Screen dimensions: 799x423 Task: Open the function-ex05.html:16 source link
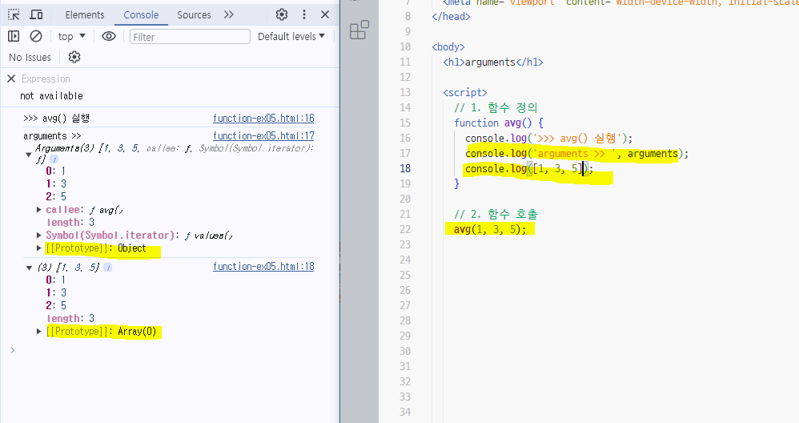click(263, 119)
